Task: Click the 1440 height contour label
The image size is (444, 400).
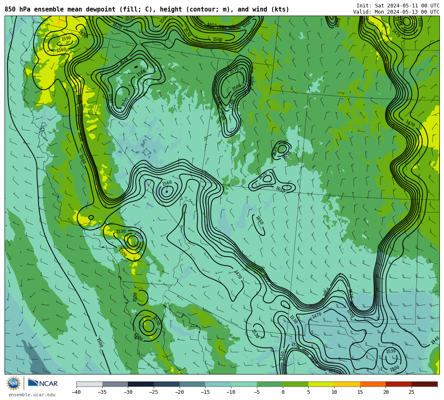Action: point(435,340)
